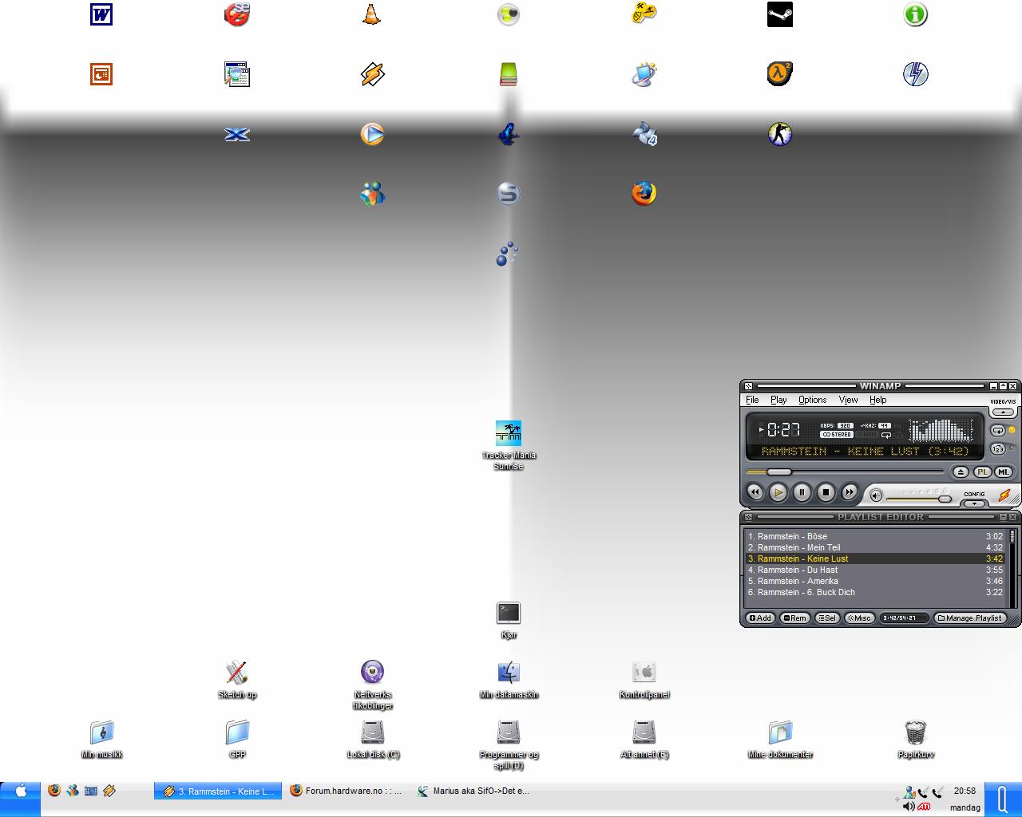Screen dimensions: 1022x817
Task: Click the Winamp play button
Action: tap(778, 492)
